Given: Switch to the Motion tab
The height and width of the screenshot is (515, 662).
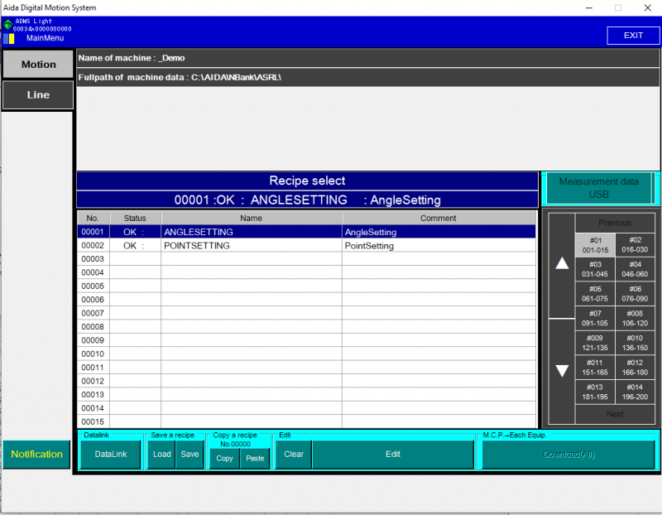Looking at the screenshot, I should [37, 64].
